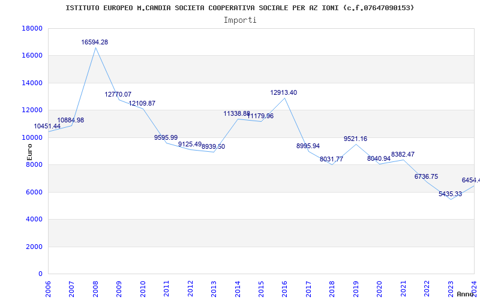Select the 2010 x-axis year label

click(x=143, y=289)
